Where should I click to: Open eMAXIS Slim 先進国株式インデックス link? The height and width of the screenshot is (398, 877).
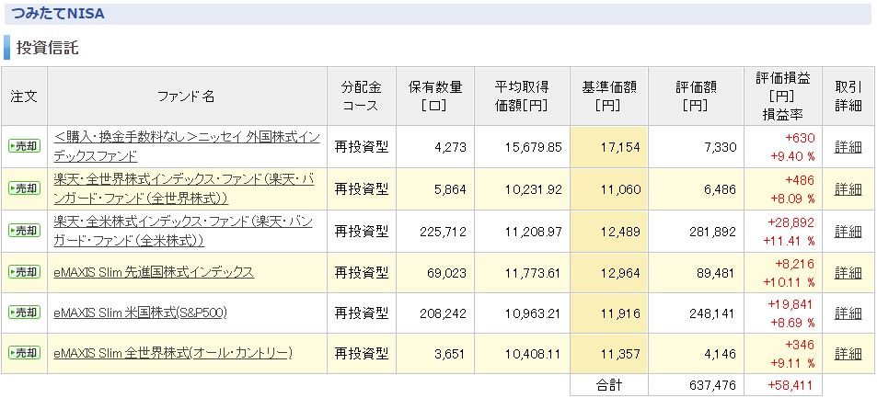point(154,272)
